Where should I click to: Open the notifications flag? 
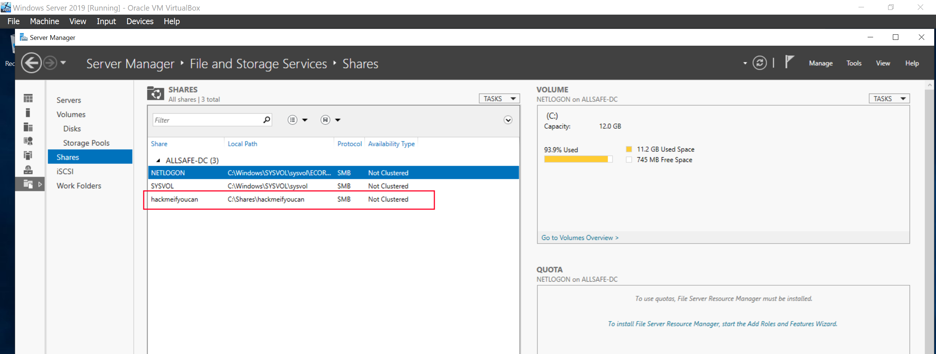[789, 62]
